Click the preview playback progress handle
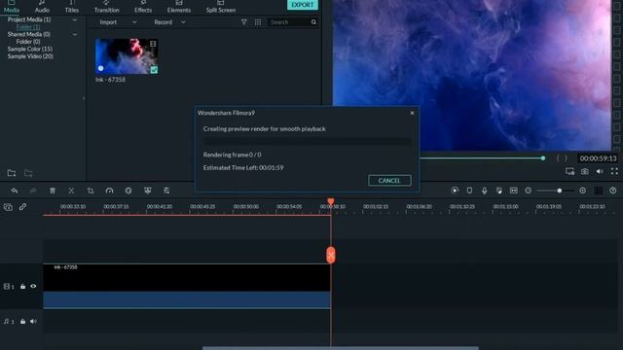 [x=543, y=158]
